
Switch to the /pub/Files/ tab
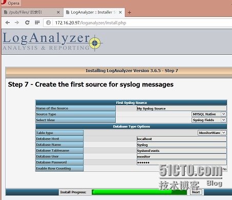tap(32, 12)
